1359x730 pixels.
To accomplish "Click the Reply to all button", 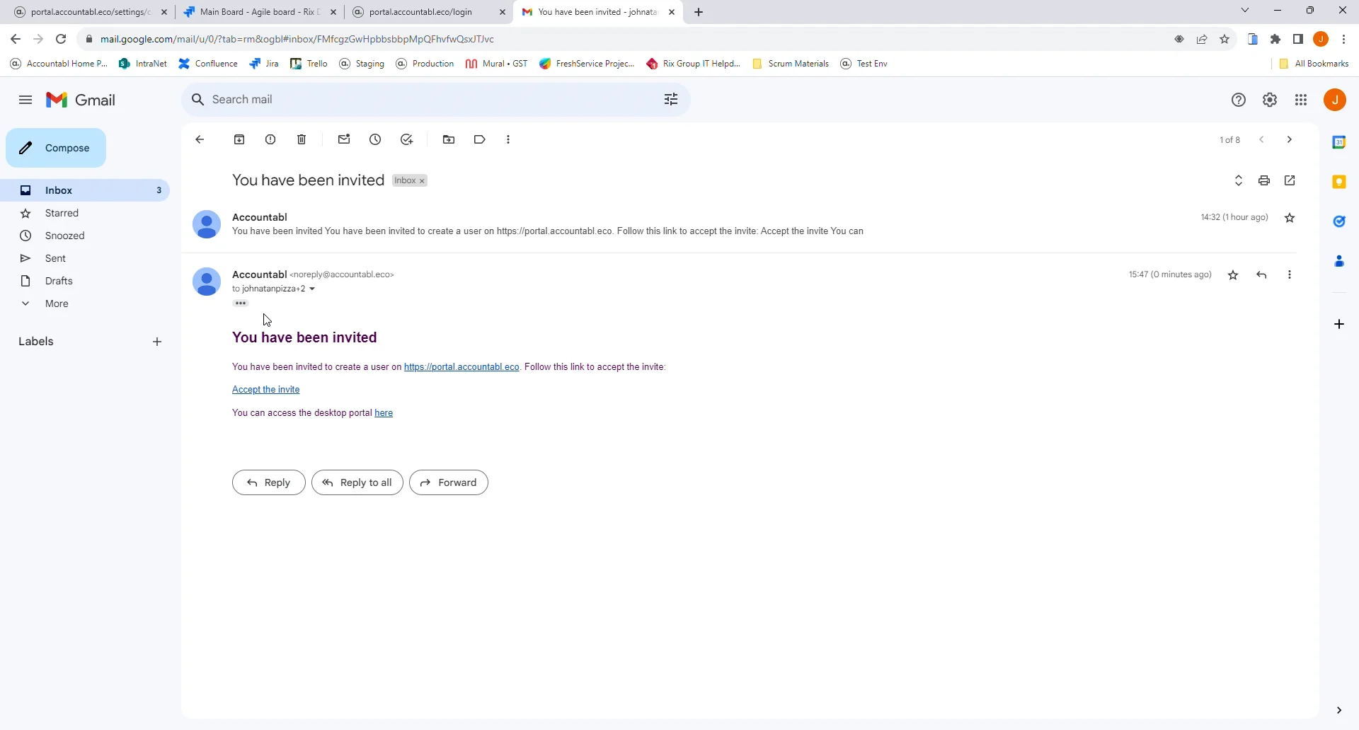I will [x=357, y=483].
